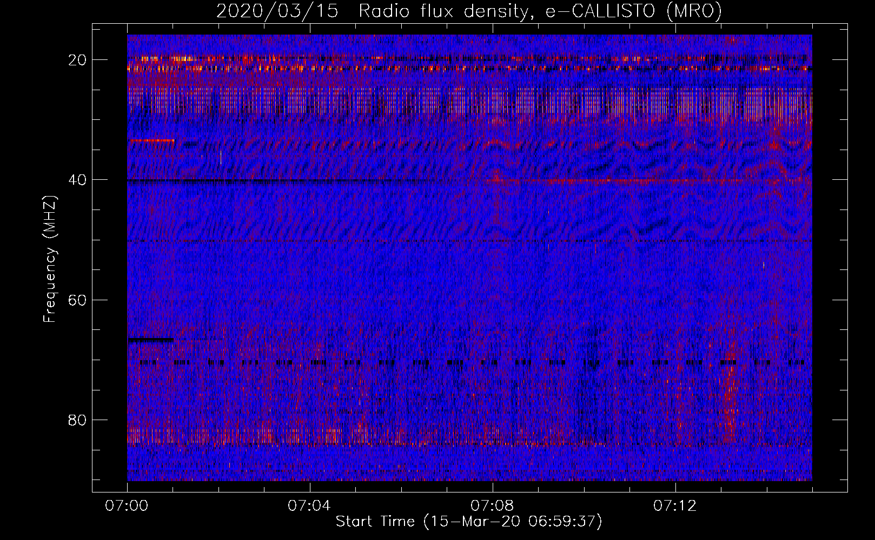875x540 pixels.
Task: Select the '07:04' time axis label
Action: click(x=309, y=505)
